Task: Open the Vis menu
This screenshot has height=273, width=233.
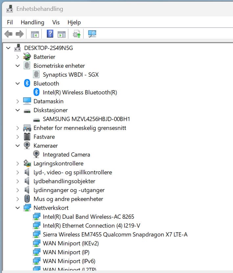Action: 56,22
